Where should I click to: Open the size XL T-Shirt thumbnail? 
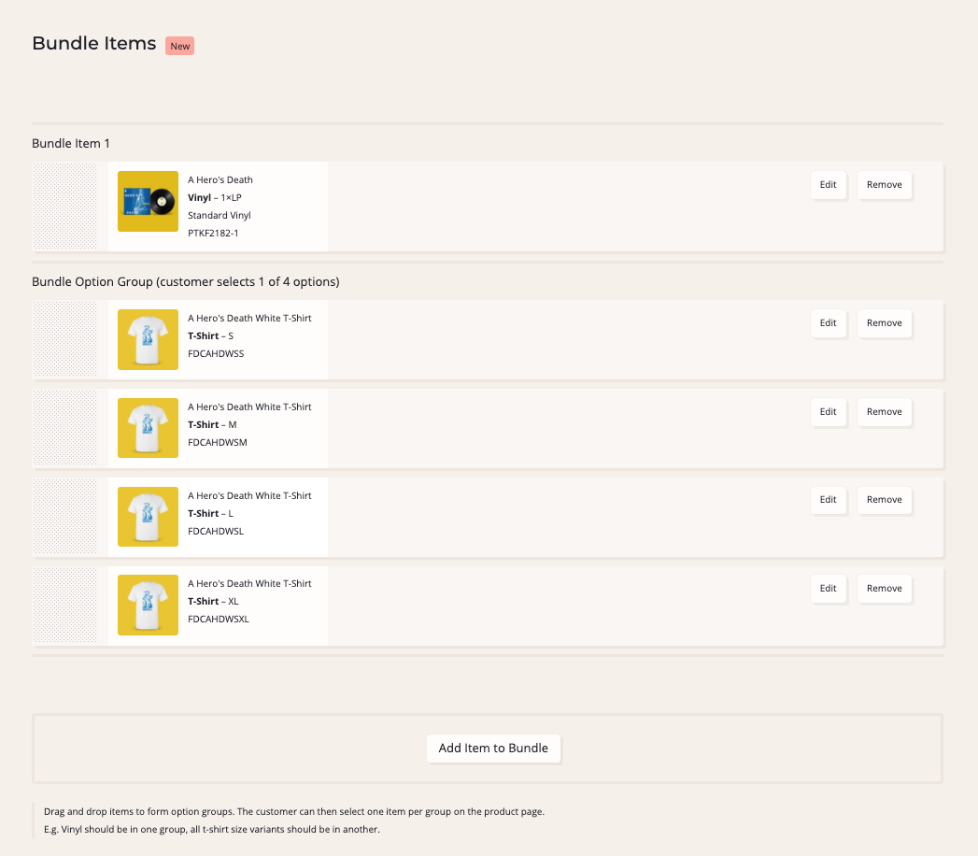[148, 605]
